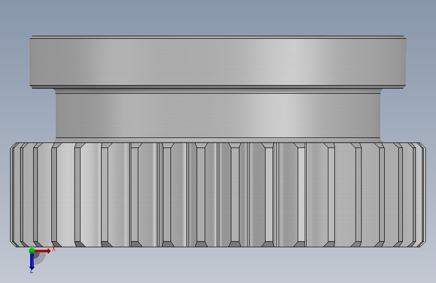
Task: Select the narrower middle hub cylinder face
Action: [x=218, y=115]
